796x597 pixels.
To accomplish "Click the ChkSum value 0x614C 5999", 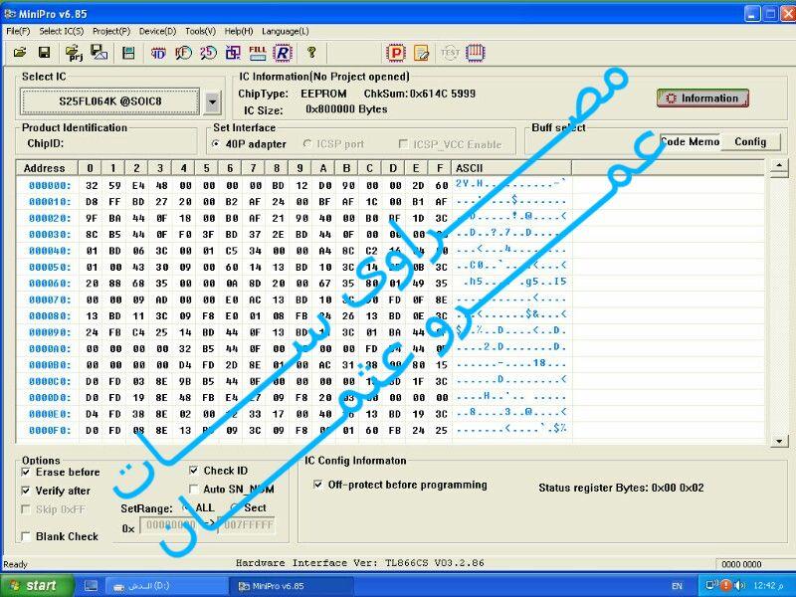I will pos(442,94).
